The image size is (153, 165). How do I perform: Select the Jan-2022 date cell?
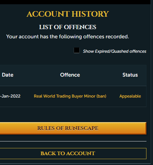point(10,96)
